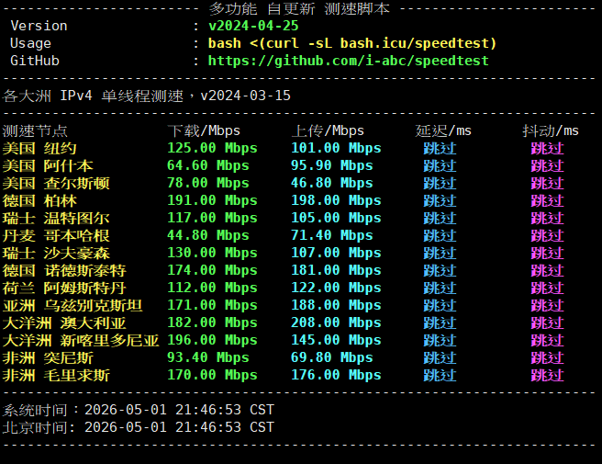This screenshot has width=602, height=464.
Task: Click the 下载/Mbps column header
Action: click(x=204, y=130)
